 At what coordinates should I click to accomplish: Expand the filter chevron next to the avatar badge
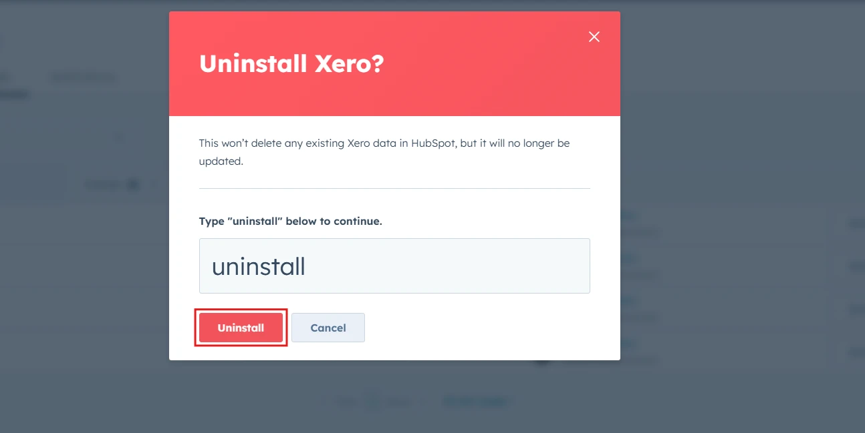152,183
